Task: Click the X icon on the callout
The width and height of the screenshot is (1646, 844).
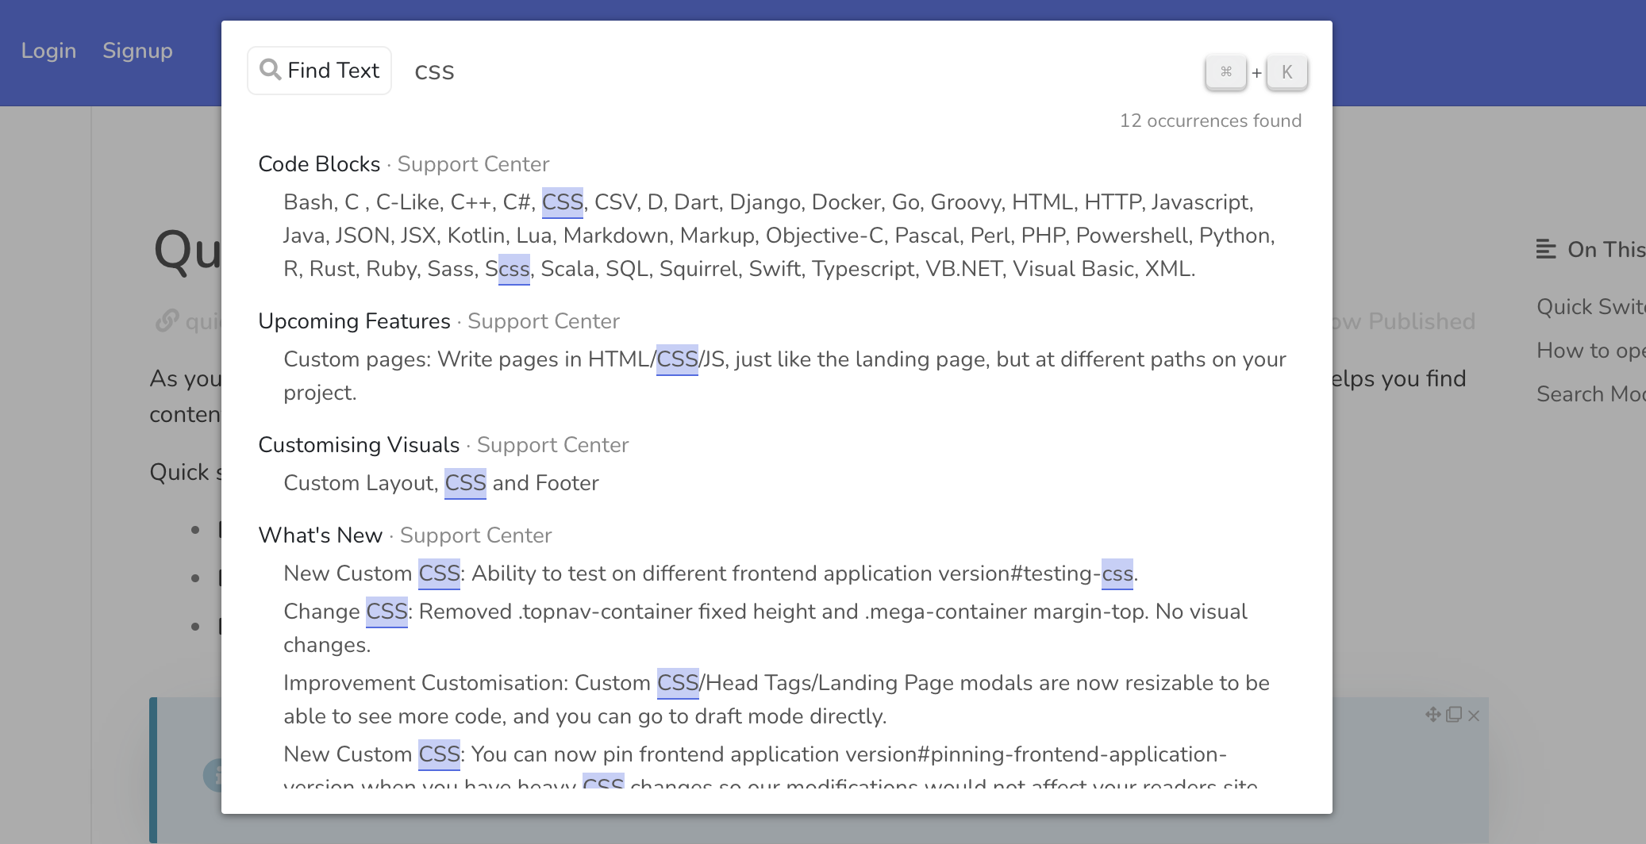Action: click(x=1474, y=715)
